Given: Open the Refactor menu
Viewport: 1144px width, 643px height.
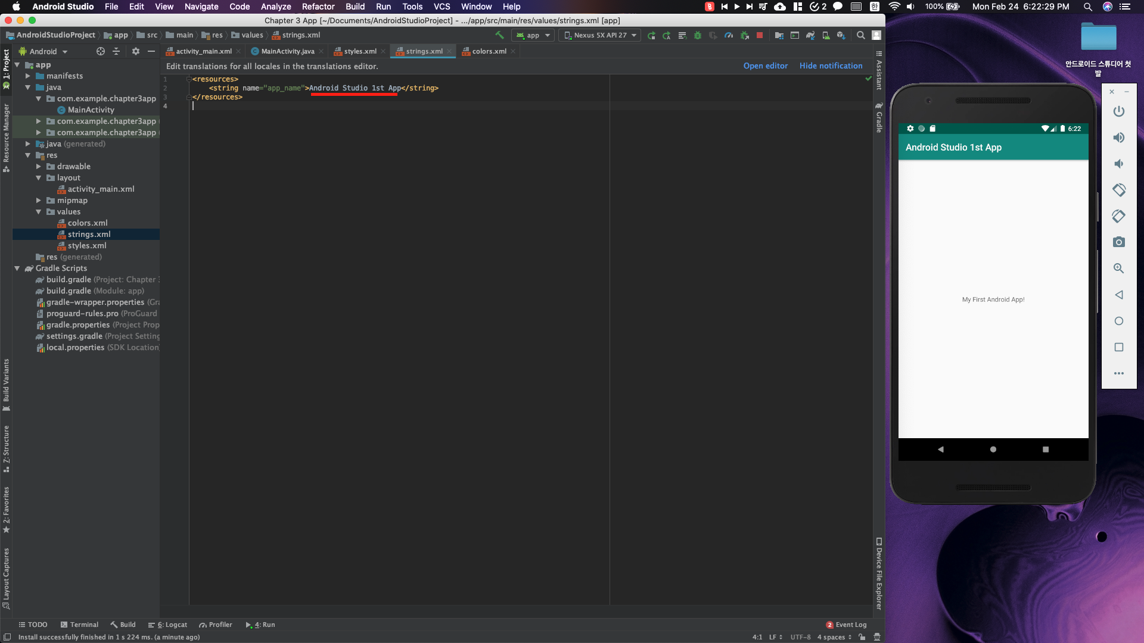Looking at the screenshot, I should [x=318, y=7].
